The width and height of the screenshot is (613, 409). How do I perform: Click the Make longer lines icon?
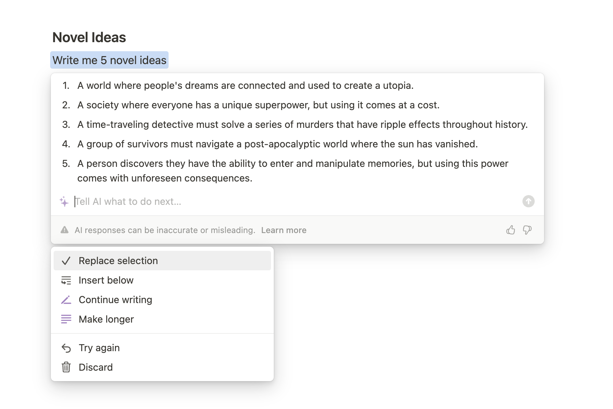[x=66, y=319]
